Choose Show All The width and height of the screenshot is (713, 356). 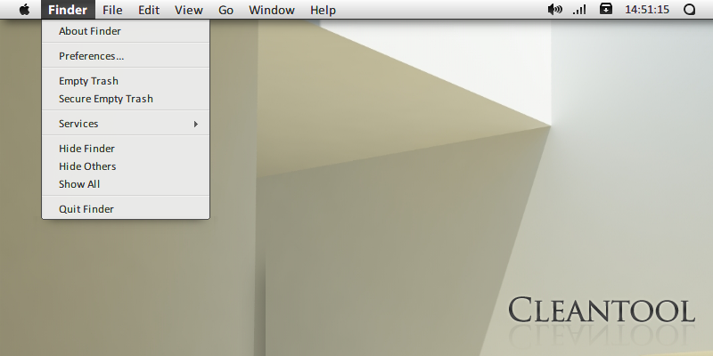coord(126,184)
